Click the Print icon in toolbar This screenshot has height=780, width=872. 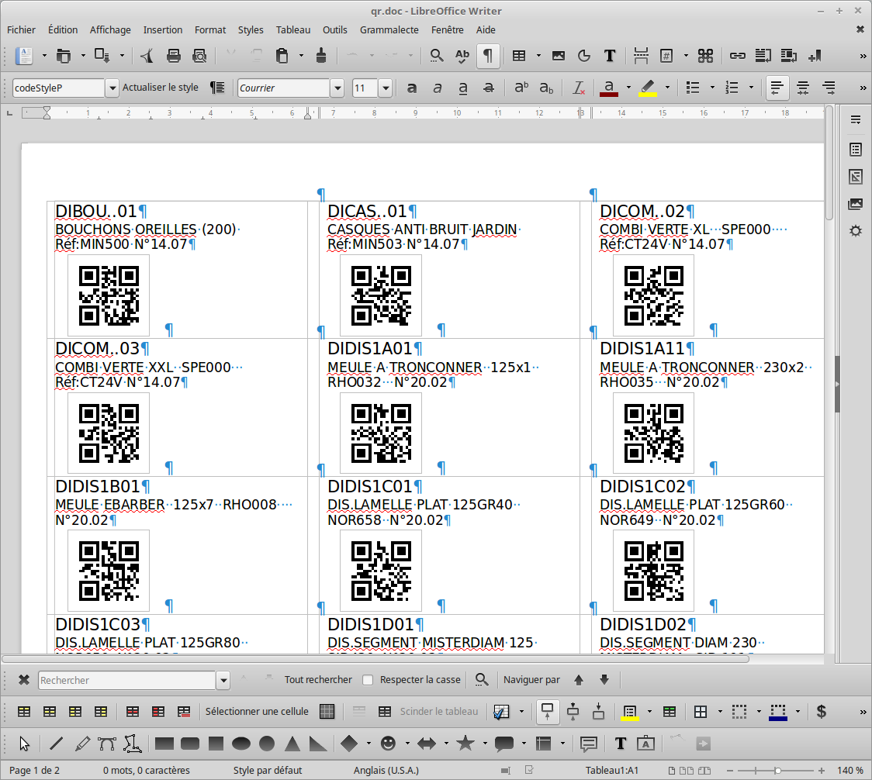(x=174, y=56)
